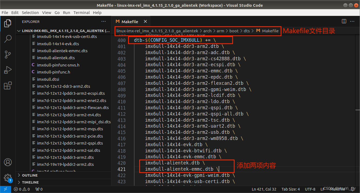Open the Split Editor icon
Screen dimensions: 360x193
point(344,21)
